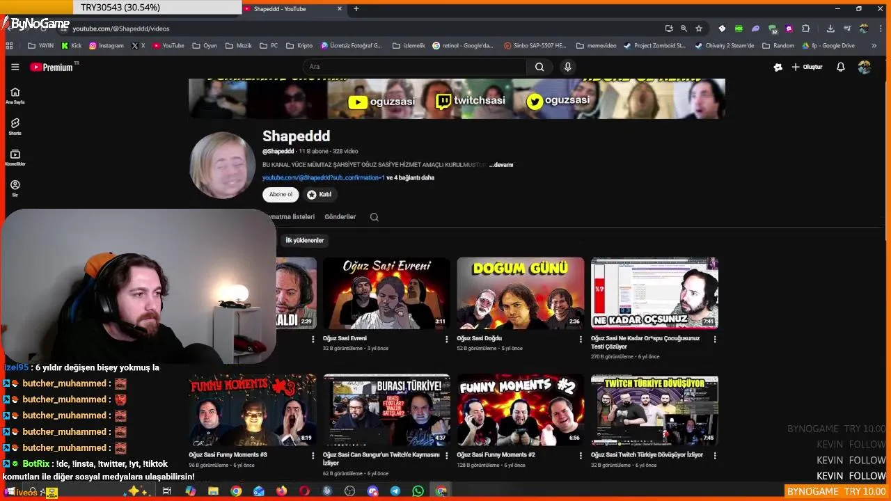The height and width of the screenshot is (501, 891).
Task: Click the Oğuz Sasi Funny Moments #2 title
Action: [x=496, y=454]
